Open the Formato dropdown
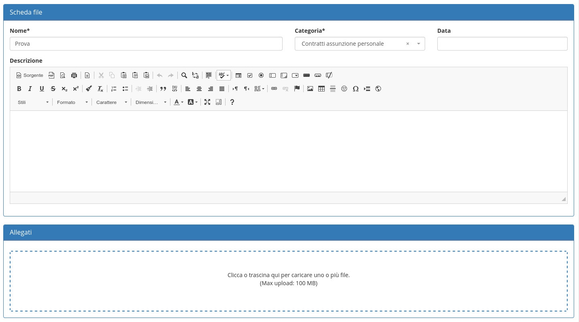579x322 pixels. (x=72, y=102)
